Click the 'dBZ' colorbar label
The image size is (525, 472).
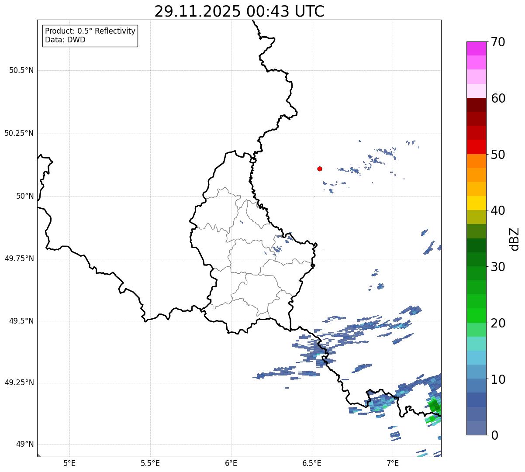(515, 239)
